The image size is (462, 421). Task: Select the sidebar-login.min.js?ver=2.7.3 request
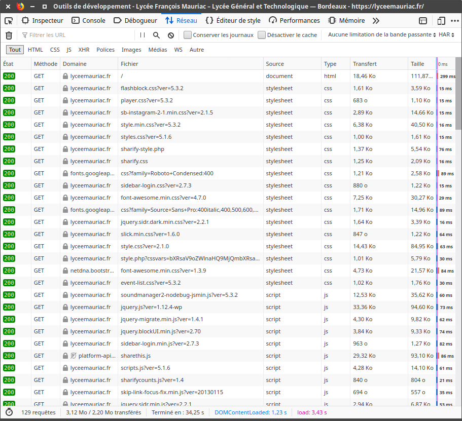[228, 343]
